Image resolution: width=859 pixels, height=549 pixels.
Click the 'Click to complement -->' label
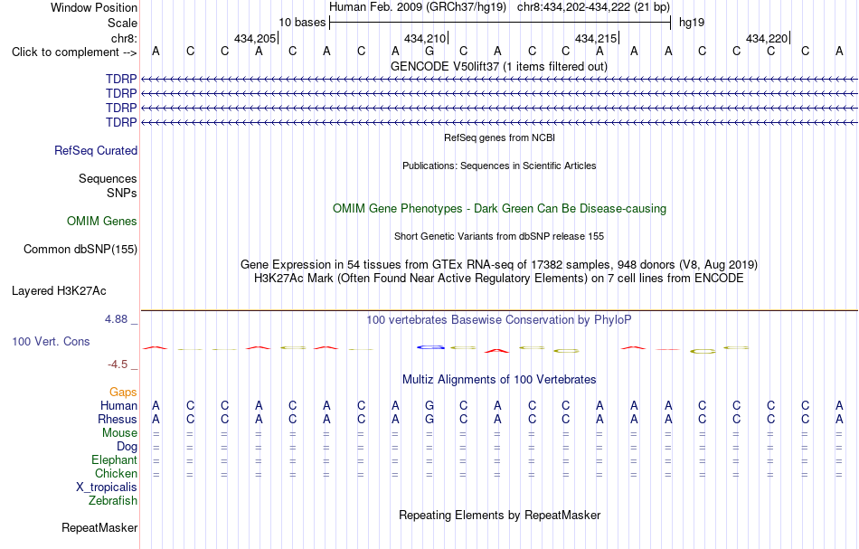point(74,52)
